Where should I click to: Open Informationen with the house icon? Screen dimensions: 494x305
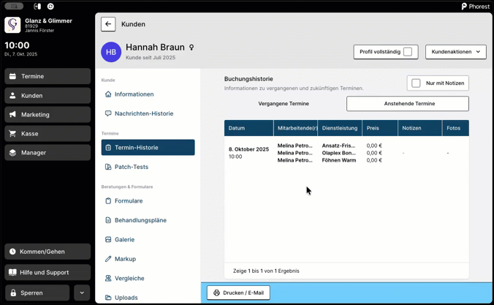[108, 94]
